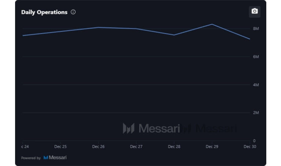The width and height of the screenshot is (281, 166).
Task: Open the Messari text link in footer
Action: 58,158
